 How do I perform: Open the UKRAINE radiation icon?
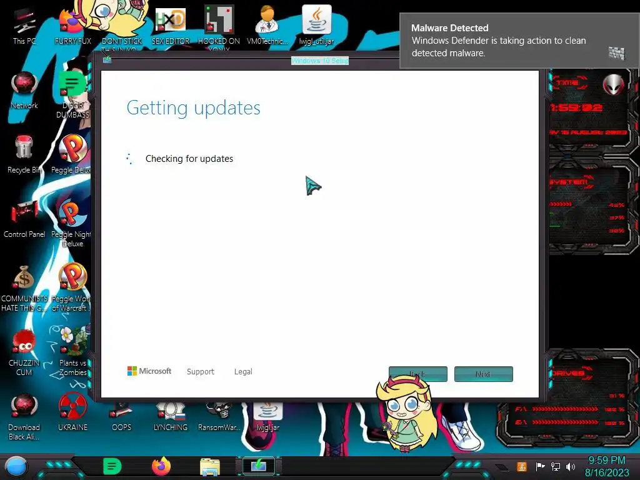click(72, 412)
